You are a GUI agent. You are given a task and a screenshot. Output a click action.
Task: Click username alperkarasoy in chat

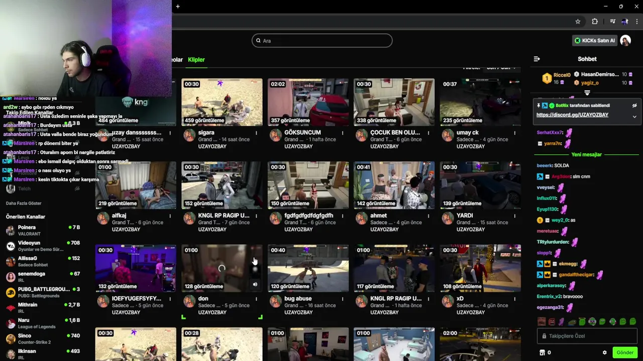tap(552, 286)
